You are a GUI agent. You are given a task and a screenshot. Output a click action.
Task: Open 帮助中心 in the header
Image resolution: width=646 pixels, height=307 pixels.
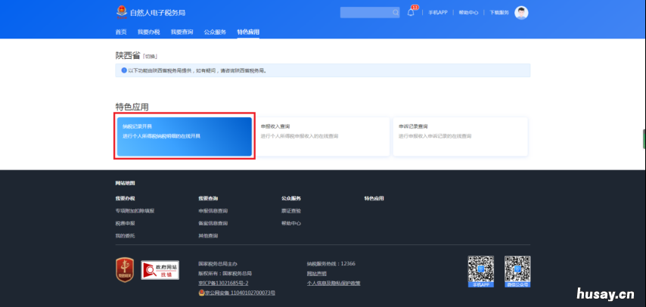[x=468, y=13]
